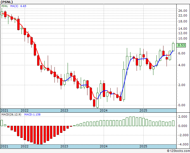Image resolution: width=190 pixels, height=153 pixels.
Task: Click the latest green candlestick near 8.53
Action: click(173, 47)
